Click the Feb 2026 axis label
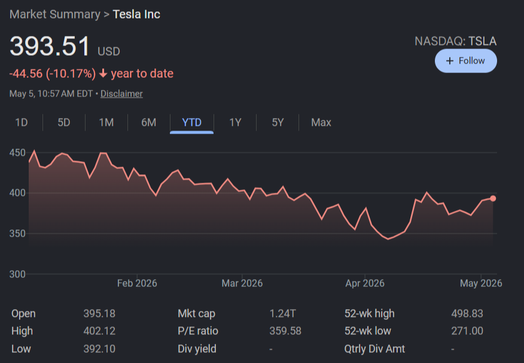The width and height of the screenshot is (524, 363). coord(137,283)
